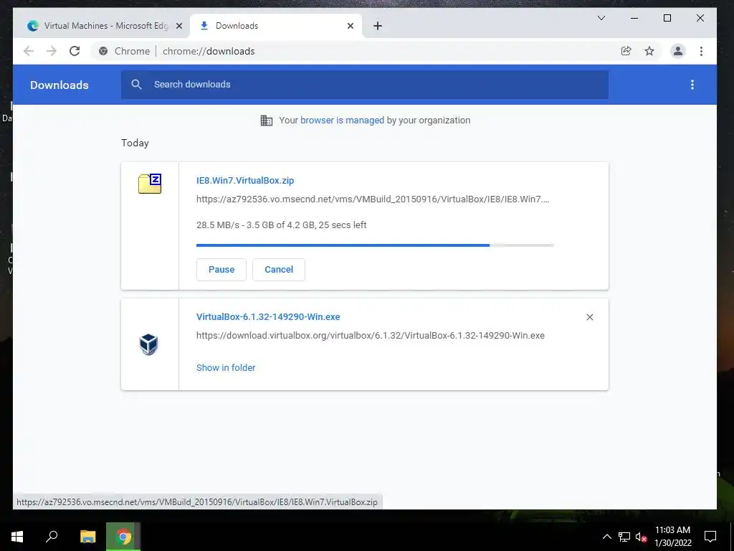Click the '28.5 MB/s - 3.5 GB' status text
The height and width of the screenshot is (551, 734).
coord(281,225)
